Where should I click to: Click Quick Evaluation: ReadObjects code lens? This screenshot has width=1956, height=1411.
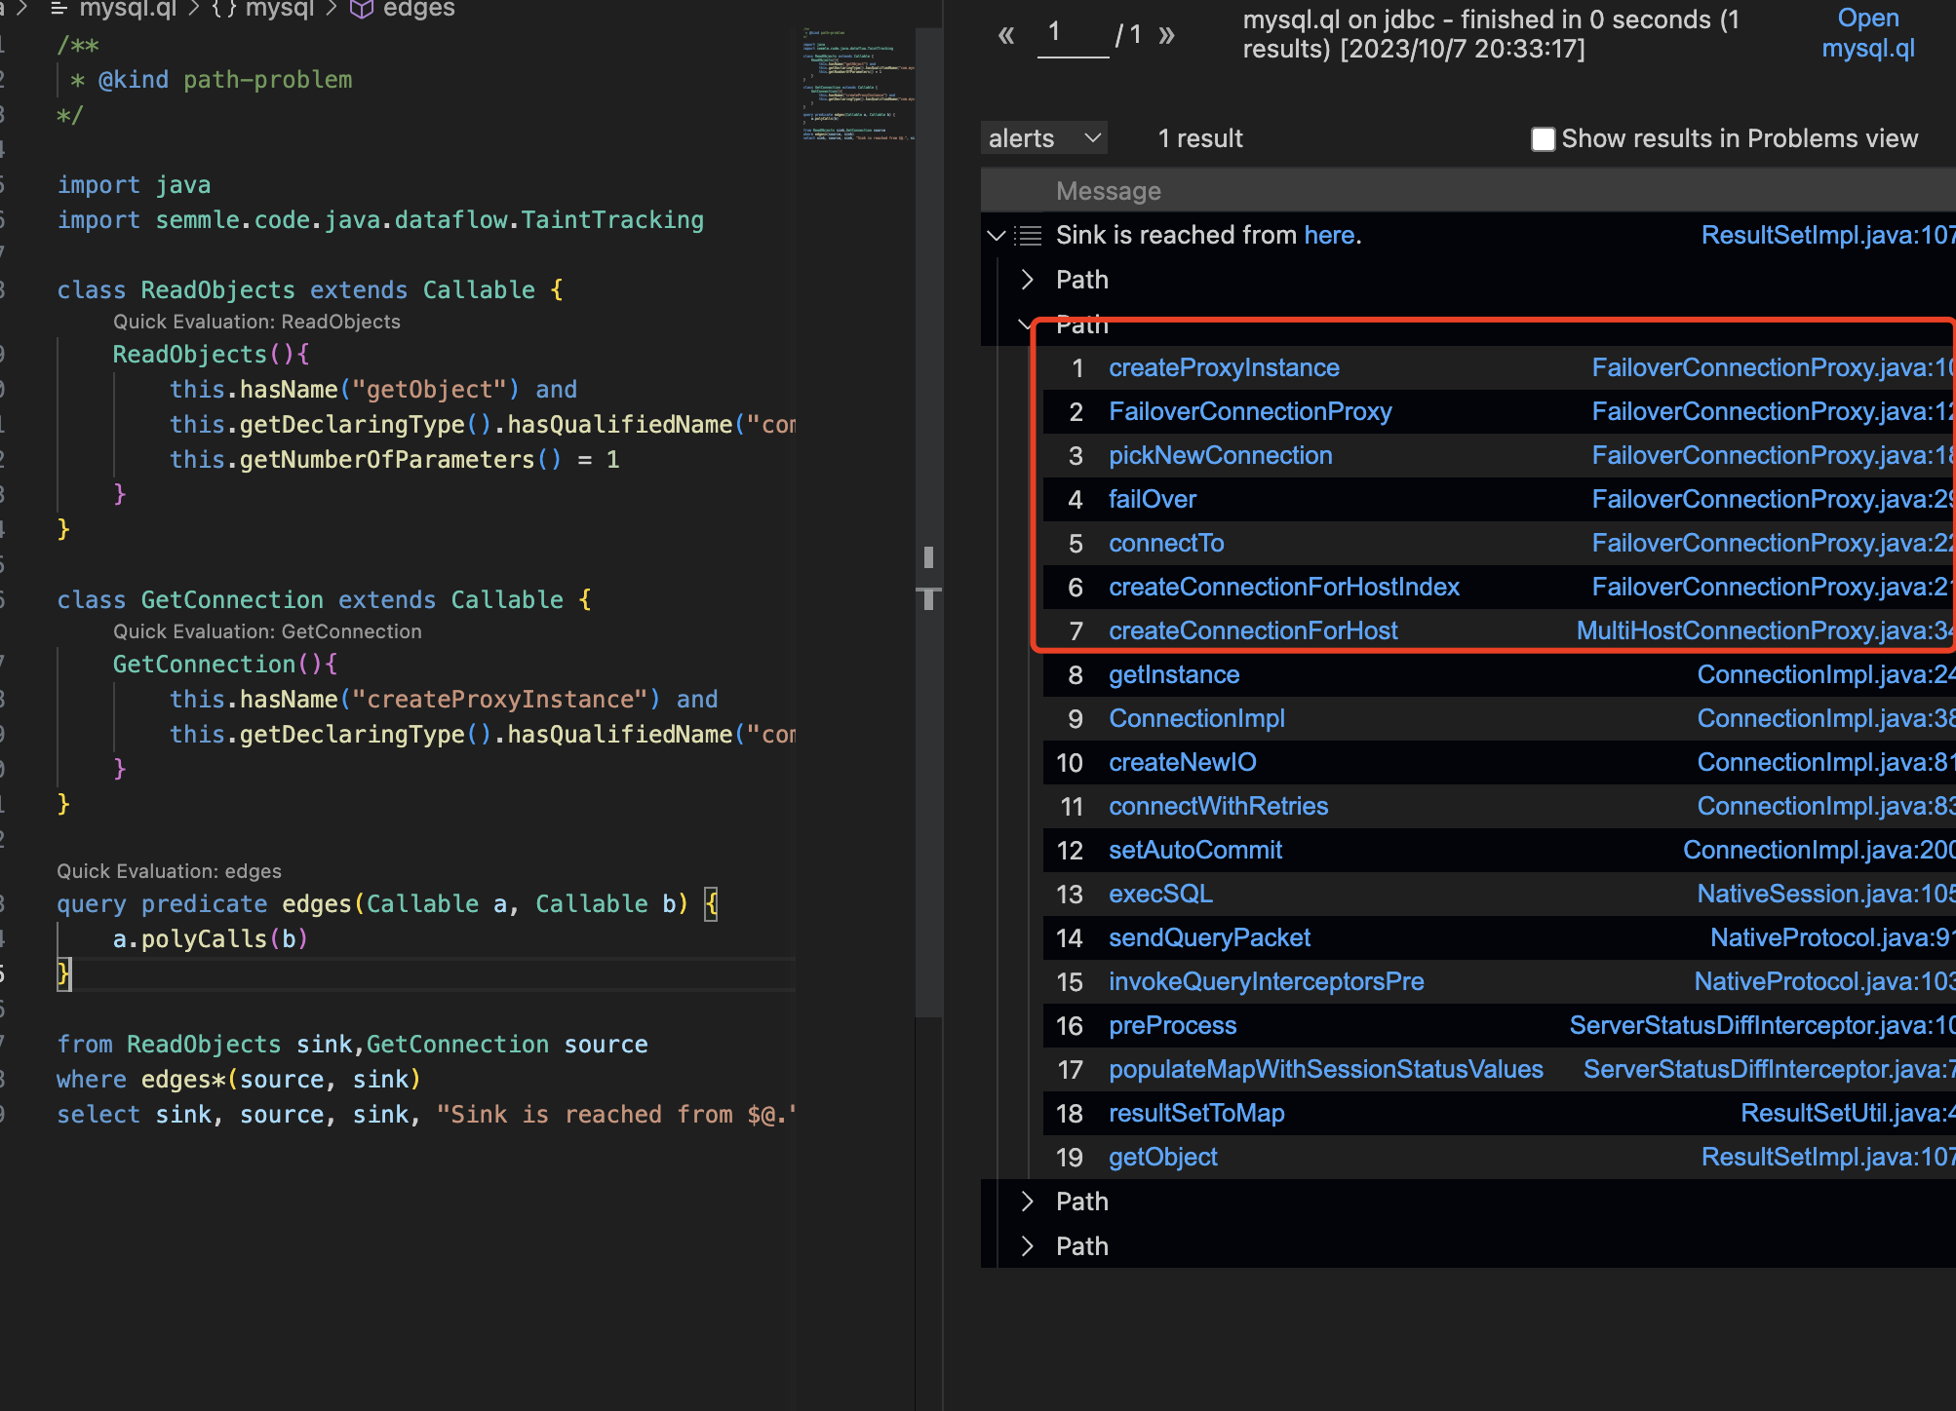pyautogui.click(x=256, y=322)
